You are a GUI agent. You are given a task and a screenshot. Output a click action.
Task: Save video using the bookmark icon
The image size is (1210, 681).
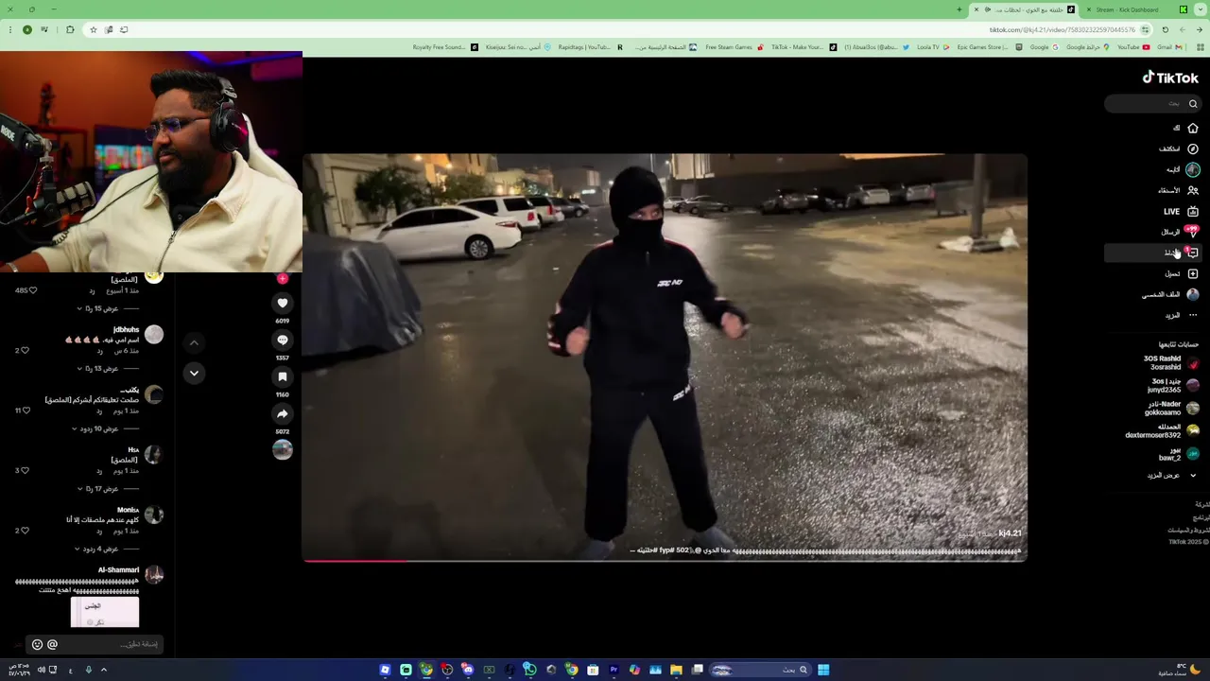click(x=282, y=376)
